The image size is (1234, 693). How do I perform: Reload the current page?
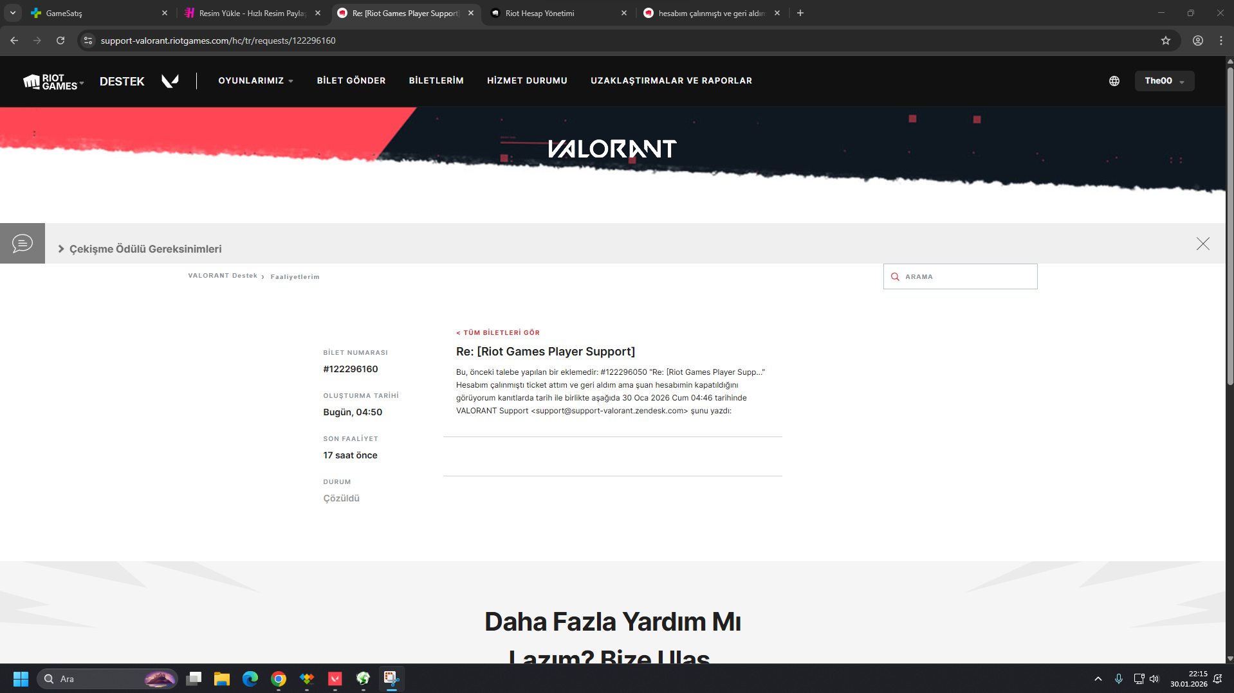[60, 40]
